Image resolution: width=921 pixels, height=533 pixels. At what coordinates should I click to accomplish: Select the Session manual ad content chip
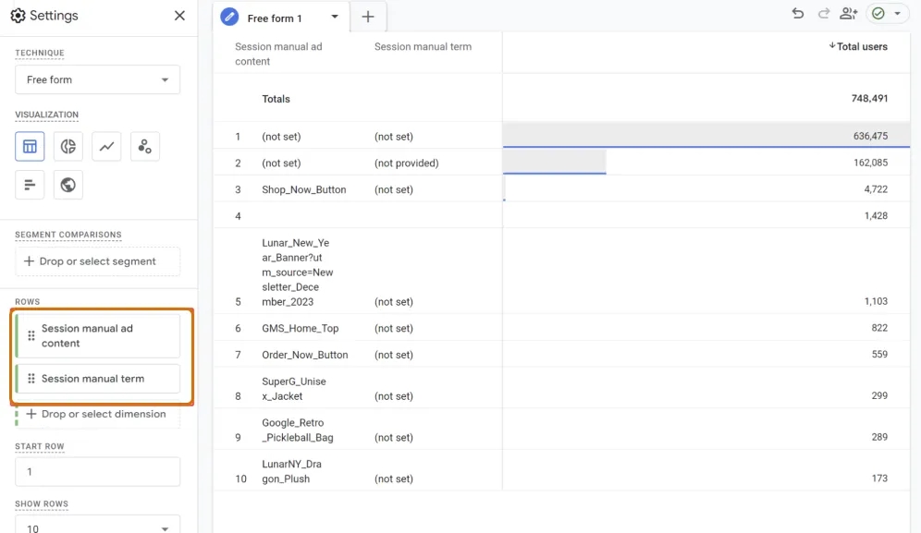tap(97, 335)
